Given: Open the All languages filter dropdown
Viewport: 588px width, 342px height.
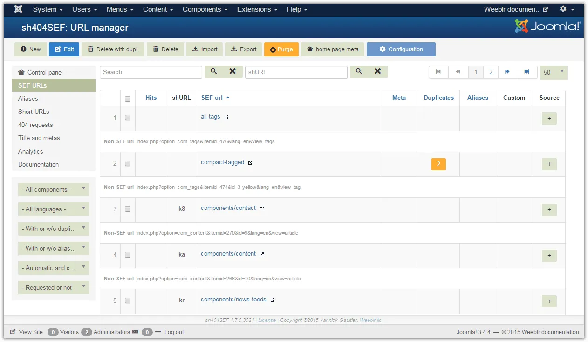Looking at the screenshot, I should (x=54, y=209).
